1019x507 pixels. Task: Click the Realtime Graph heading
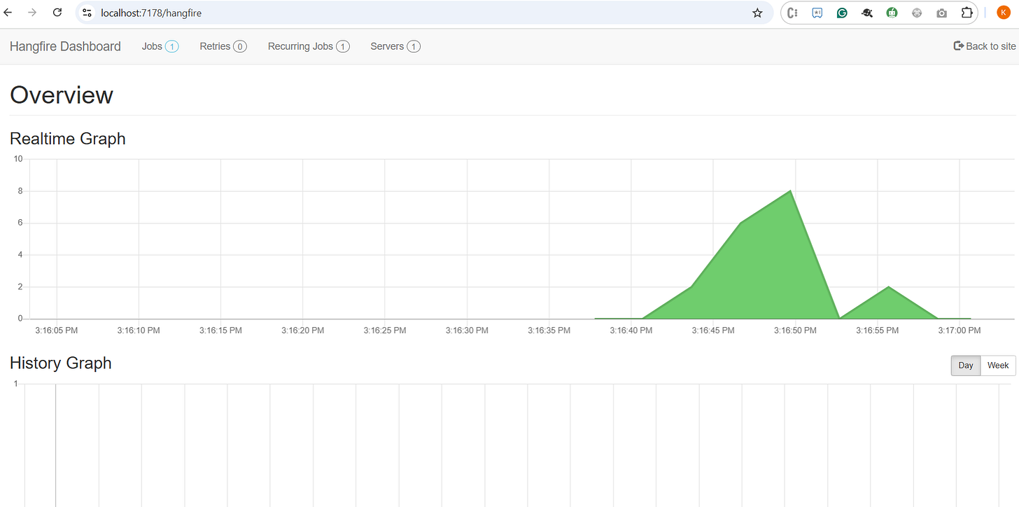pos(68,139)
